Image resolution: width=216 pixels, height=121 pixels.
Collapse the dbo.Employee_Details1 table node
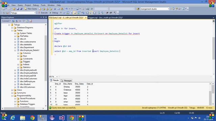(15, 50)
